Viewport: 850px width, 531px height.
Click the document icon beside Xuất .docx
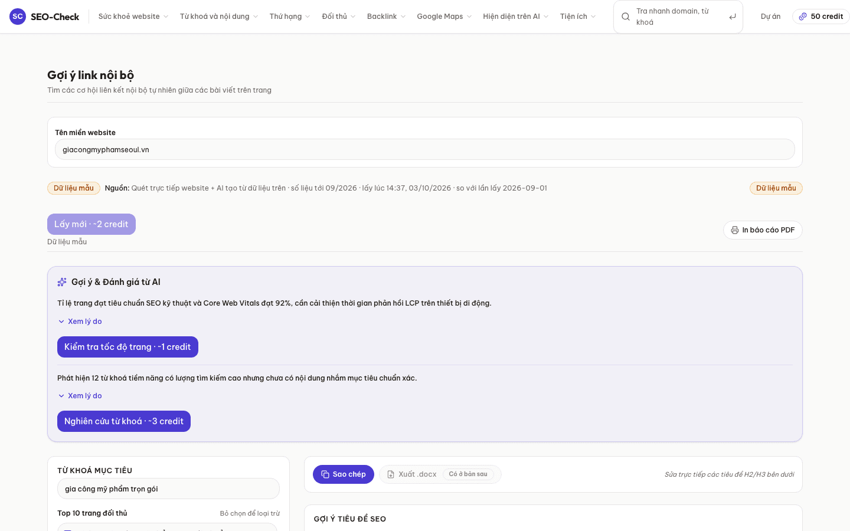click(391, 474)
